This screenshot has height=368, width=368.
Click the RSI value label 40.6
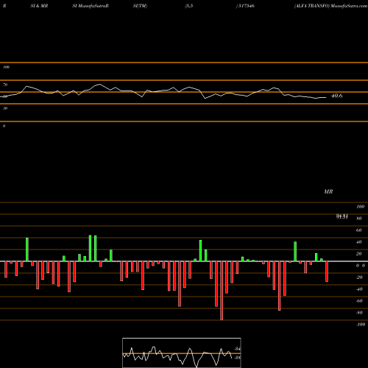(337, 96)
